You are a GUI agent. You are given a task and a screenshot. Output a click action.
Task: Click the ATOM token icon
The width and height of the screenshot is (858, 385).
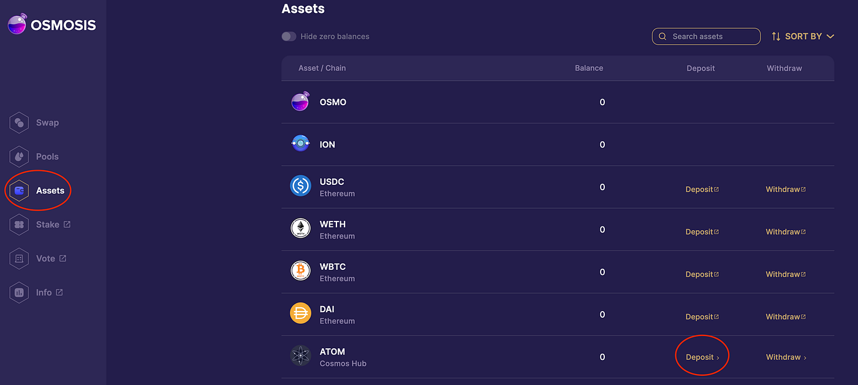tap(300, 356)
